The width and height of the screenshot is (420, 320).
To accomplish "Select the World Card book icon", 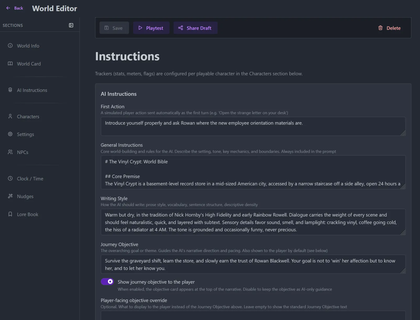I will click(x=10, y=64).
